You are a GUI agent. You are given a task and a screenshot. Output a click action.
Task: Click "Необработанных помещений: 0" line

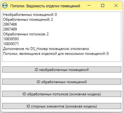[x=30, y=15]
